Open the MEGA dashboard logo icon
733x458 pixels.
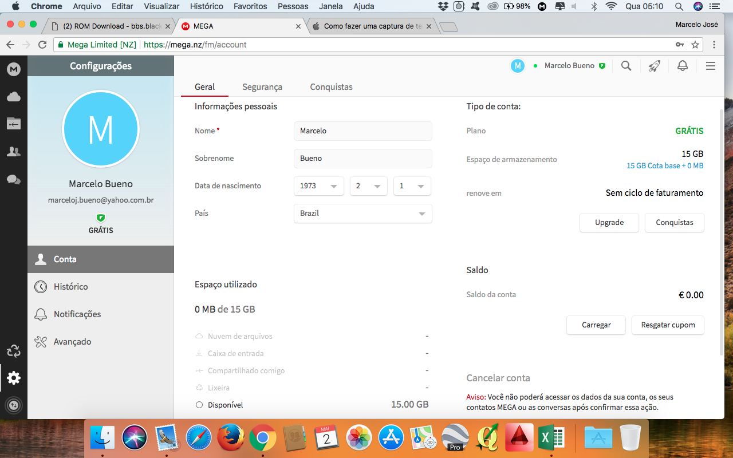pos(14,69)
